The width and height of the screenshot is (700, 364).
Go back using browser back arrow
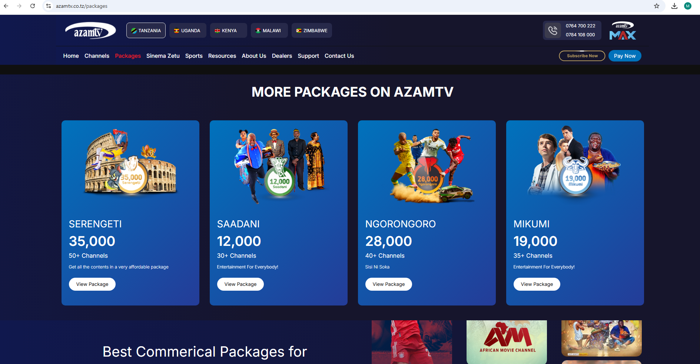tap(6, 6)
